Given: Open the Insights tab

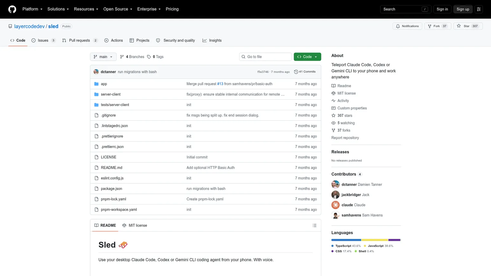Looking at the screenshot, I should (212, 41).
